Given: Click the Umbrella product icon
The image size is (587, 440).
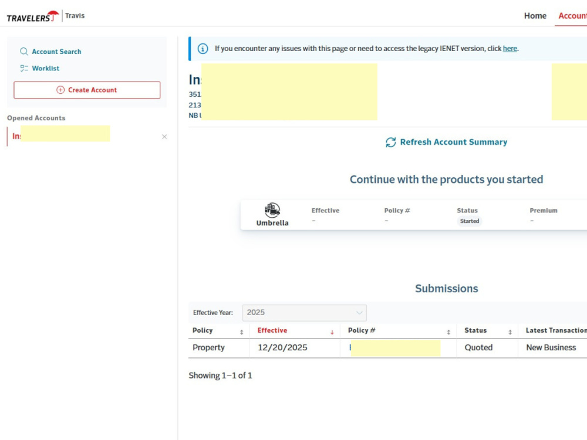Looking at the screenshot, I should click(272, 210).
